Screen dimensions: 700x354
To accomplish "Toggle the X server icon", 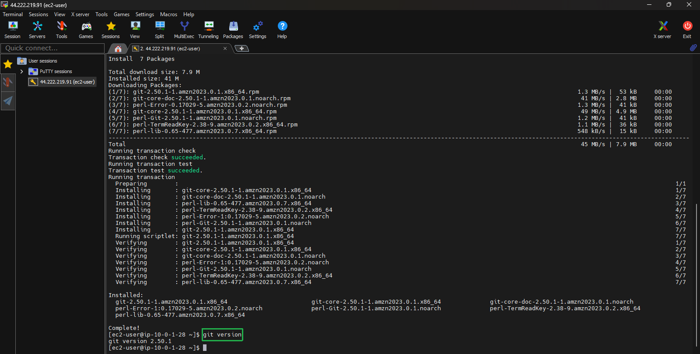I will (x=663, y=30).
